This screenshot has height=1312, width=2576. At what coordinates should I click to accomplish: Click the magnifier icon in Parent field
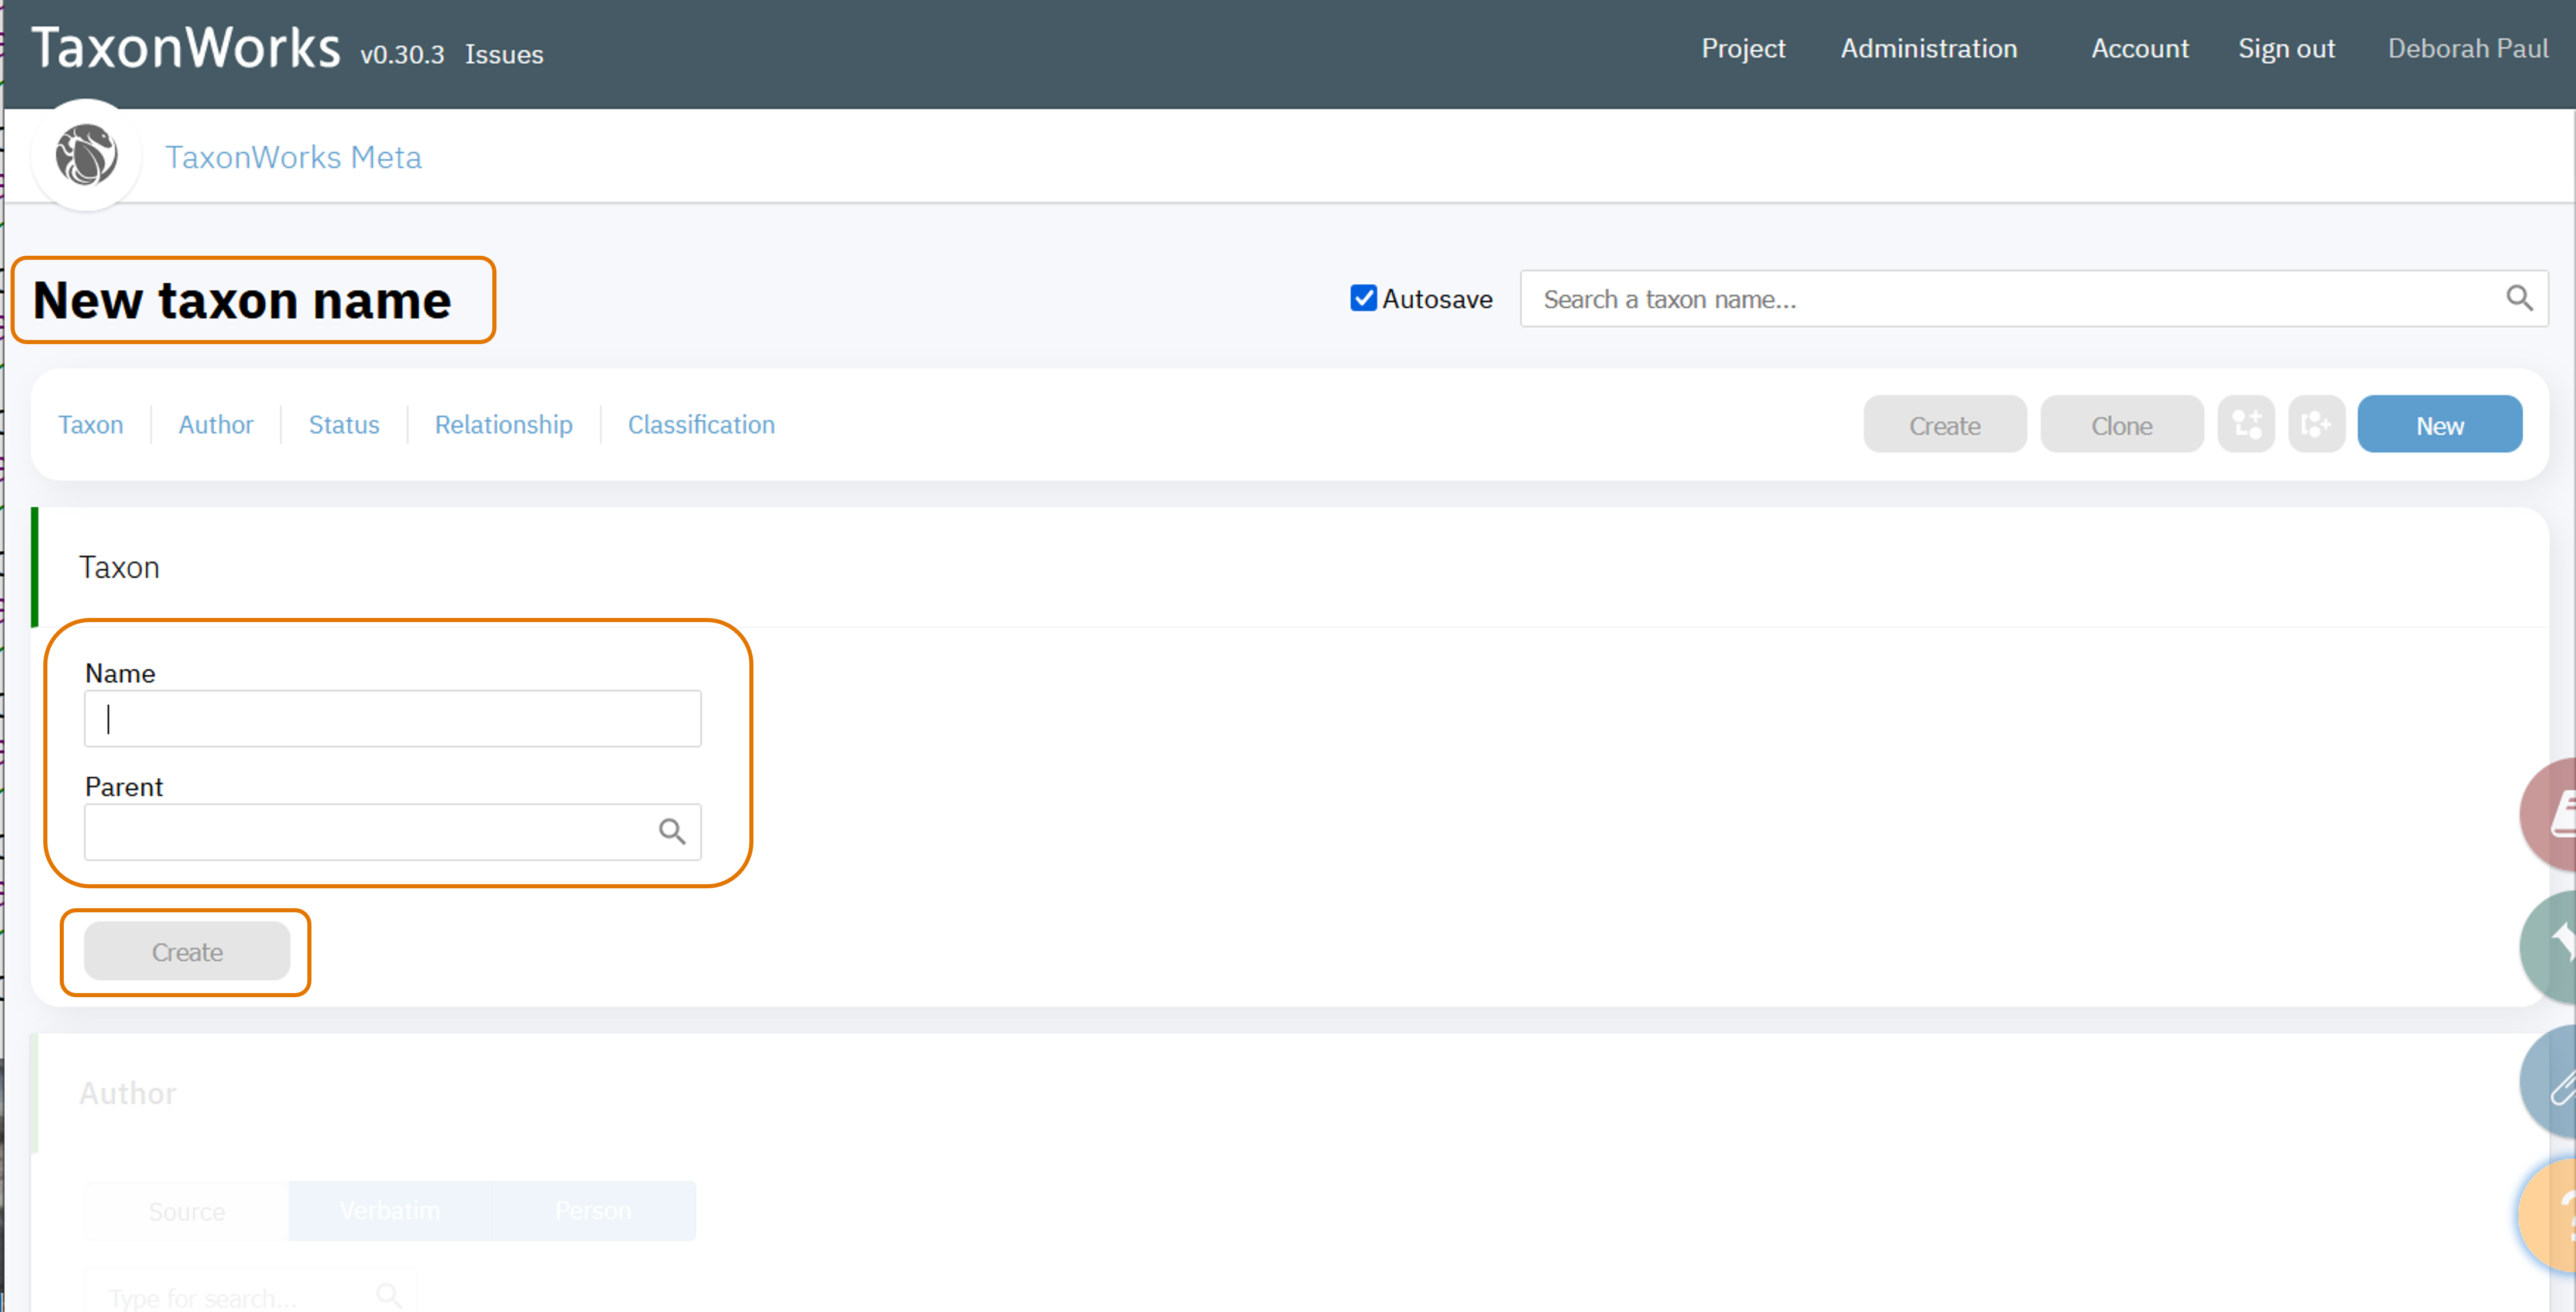(672, 832)
